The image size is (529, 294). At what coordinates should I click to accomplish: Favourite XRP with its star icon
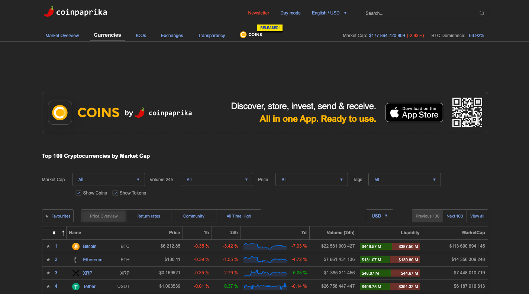[48, 273]
